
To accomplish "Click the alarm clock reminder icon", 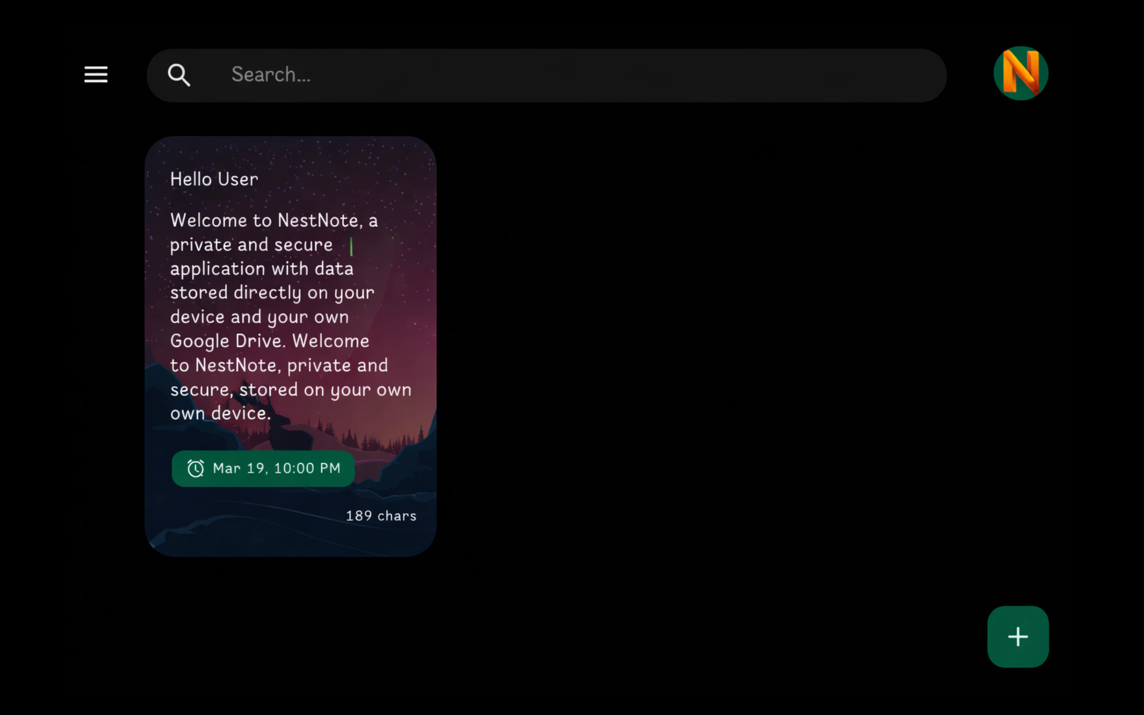I will click(195, 469).
